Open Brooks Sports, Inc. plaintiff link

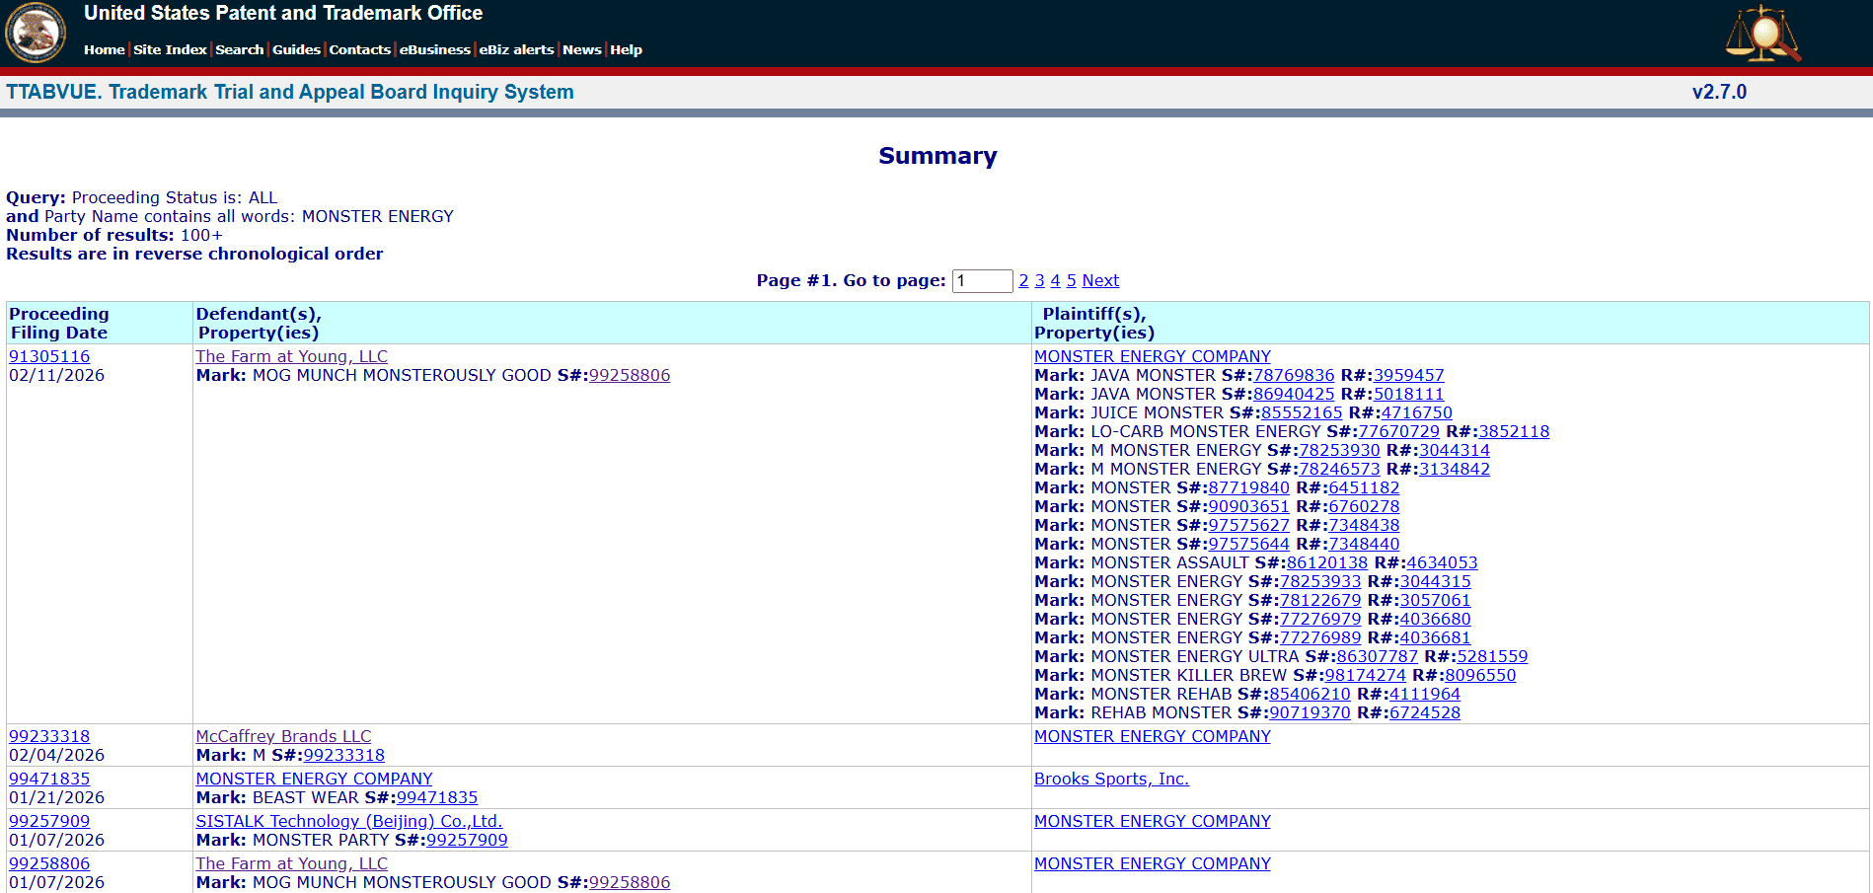click(x=1111, y=779)
